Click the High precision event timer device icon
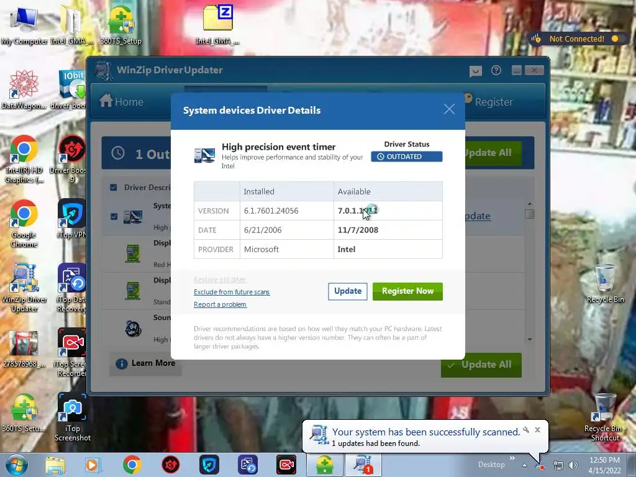This screenshot has height=477, width=636. point(204,156)
